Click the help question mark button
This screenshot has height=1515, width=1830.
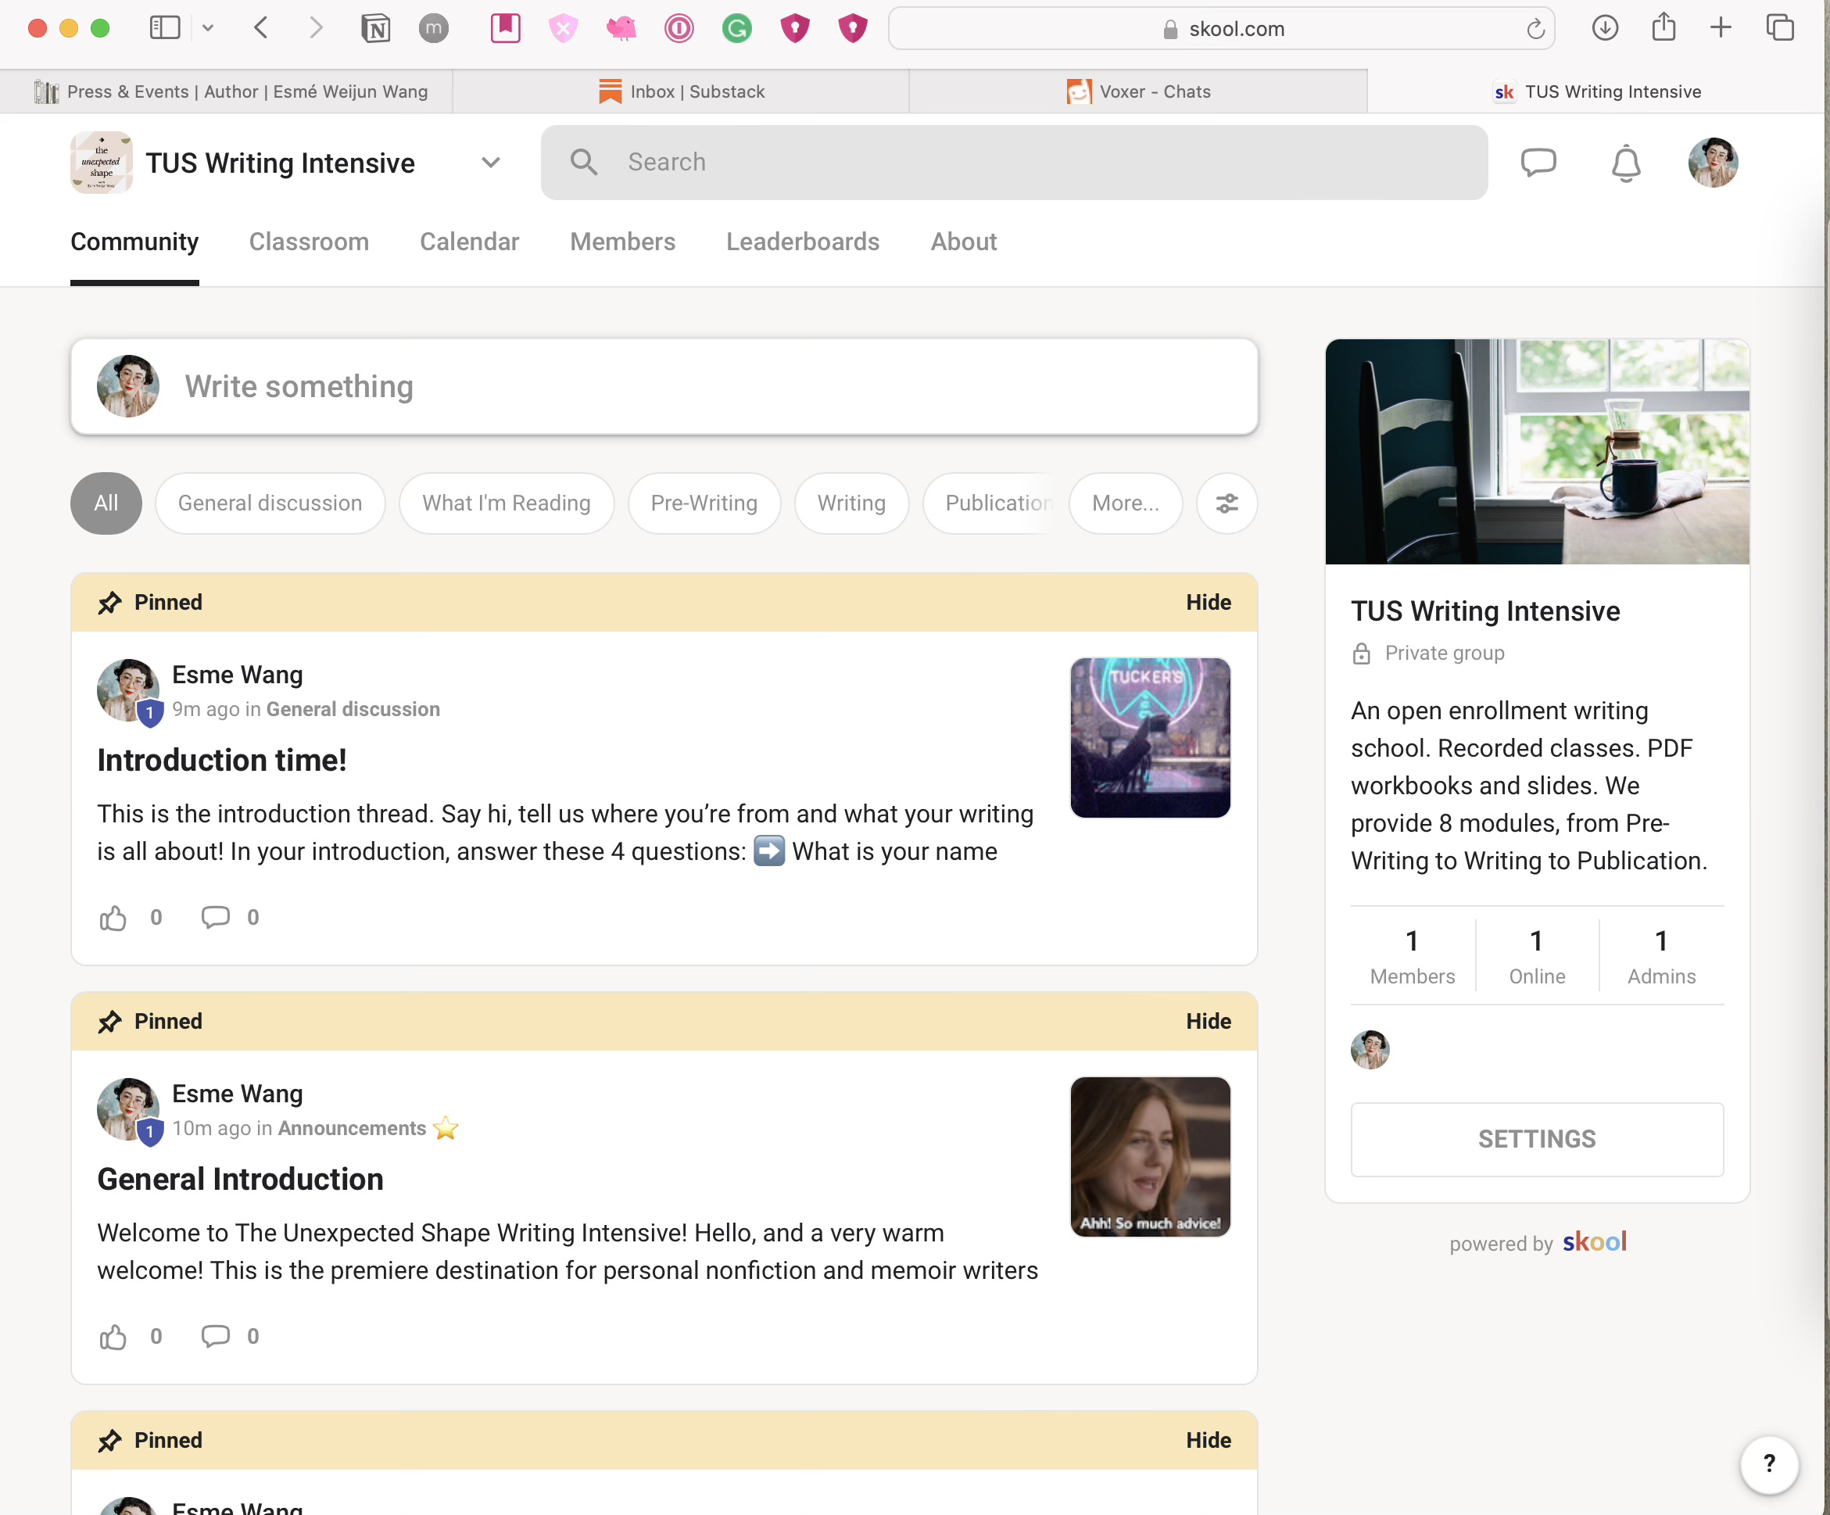coord(1768,1463)
